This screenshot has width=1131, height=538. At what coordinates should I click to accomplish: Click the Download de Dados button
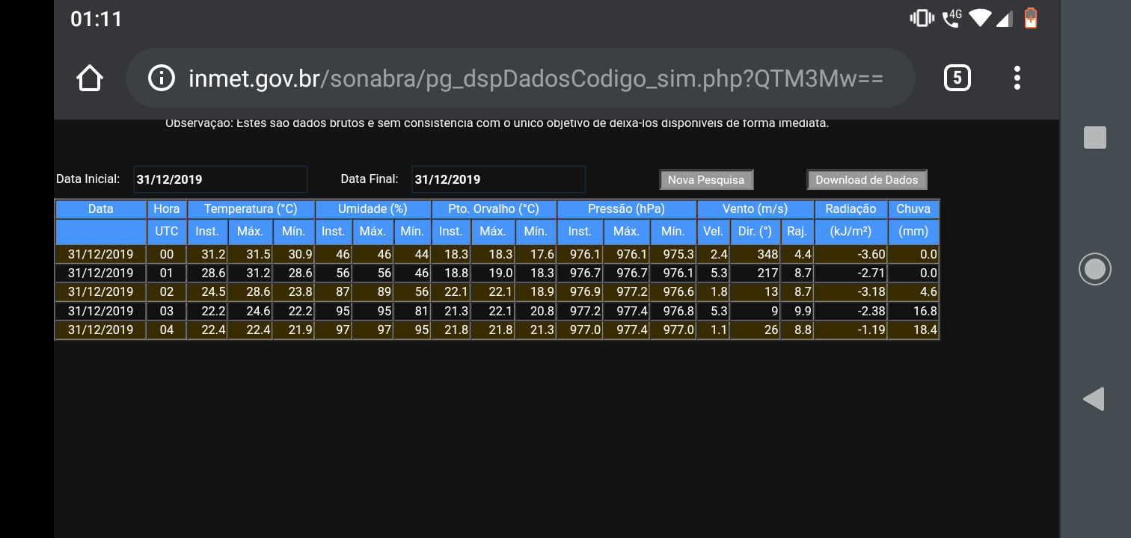click(x=866, y=179)
